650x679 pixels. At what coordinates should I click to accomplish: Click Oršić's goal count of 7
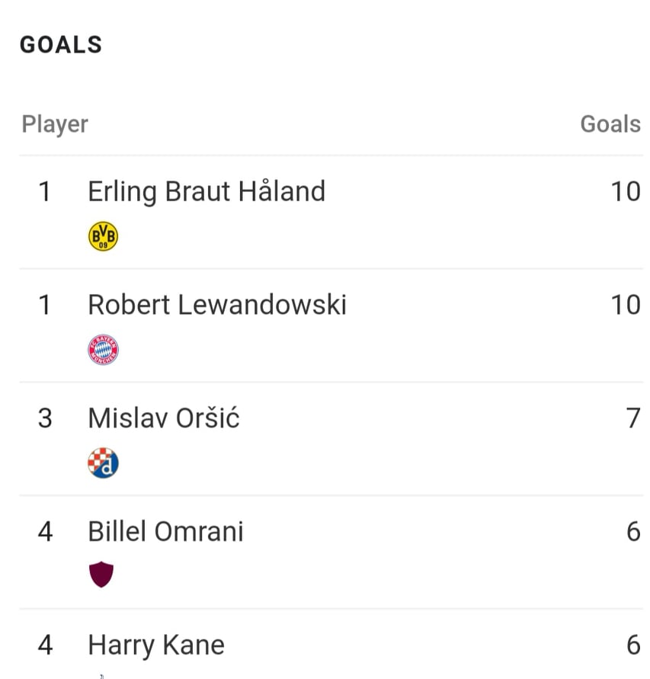click(633, 418)
